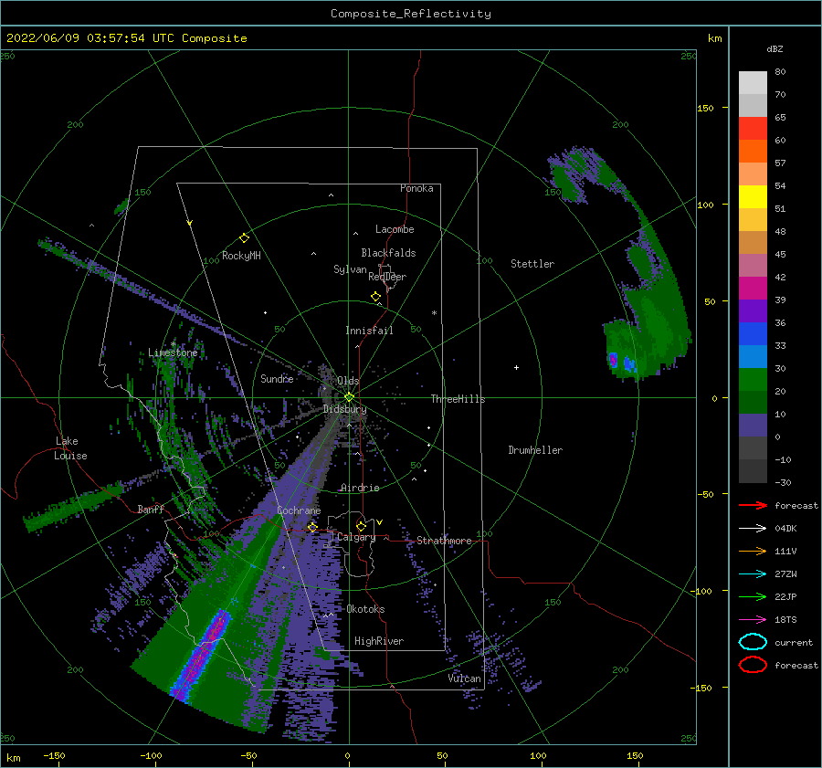Click the yellow diamond marker under Cochrane
This screenshot has height=768, width=822.
click(x=312, y=527)
